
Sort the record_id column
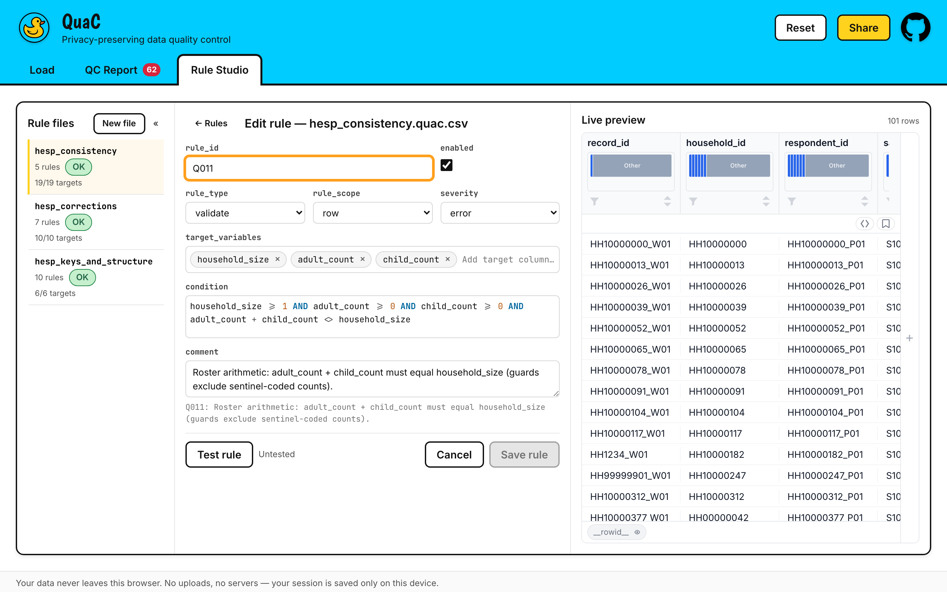[668, 201]
